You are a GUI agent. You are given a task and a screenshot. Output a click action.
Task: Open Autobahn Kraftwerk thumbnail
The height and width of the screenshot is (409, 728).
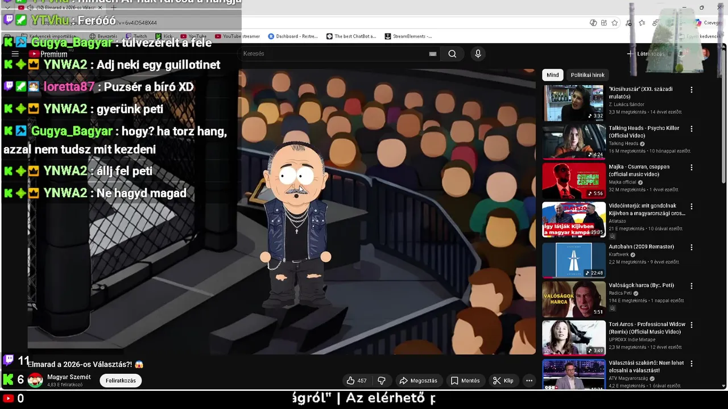click(573, 260)
